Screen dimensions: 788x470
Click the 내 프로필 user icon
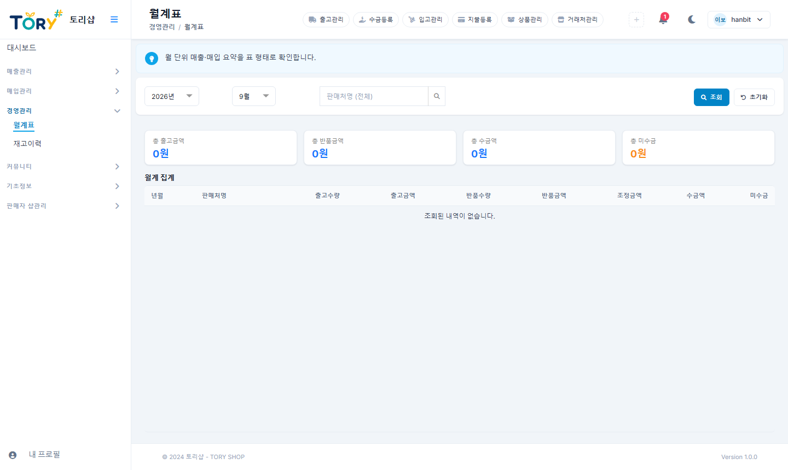[13, 455]
